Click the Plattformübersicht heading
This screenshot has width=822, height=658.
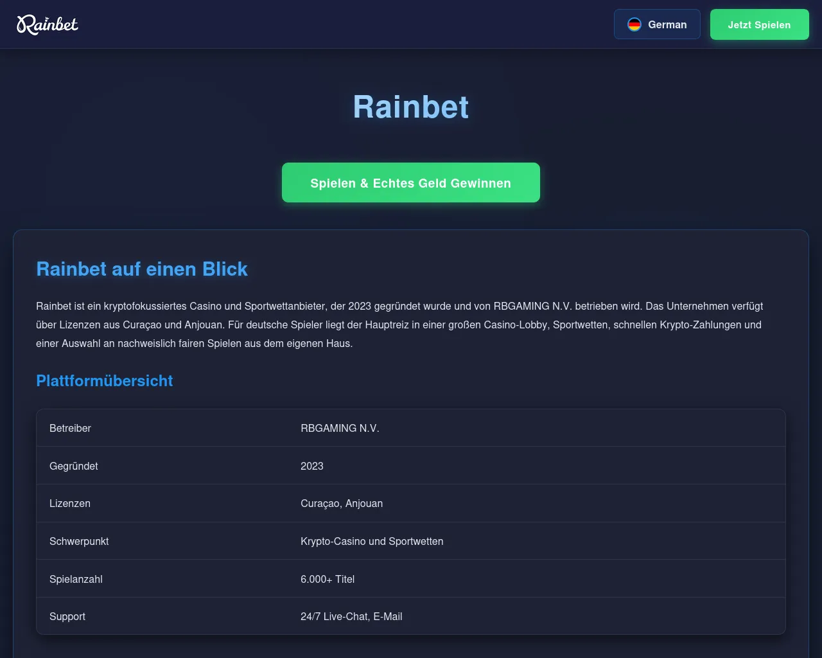(x=105, y=380)
